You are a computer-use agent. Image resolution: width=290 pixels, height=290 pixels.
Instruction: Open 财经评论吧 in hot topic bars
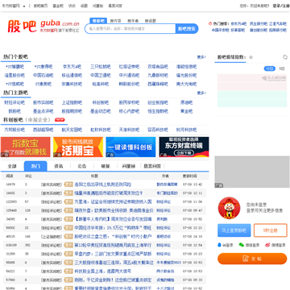click(x=14, y=102)
